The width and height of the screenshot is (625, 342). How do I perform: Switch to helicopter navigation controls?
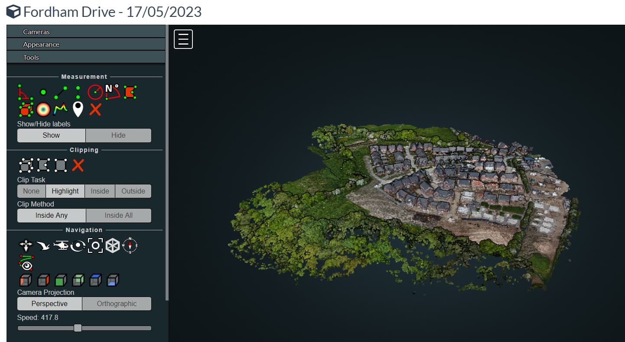(x=60, y=245)
